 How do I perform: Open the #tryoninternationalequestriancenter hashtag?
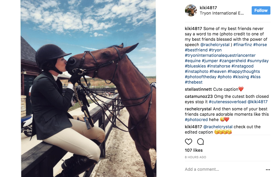(x=220, y=55)
